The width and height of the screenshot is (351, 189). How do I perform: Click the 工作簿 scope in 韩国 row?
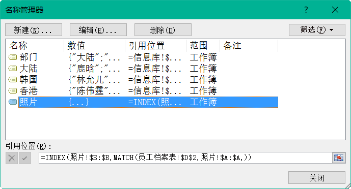click(x=203, y=80)
